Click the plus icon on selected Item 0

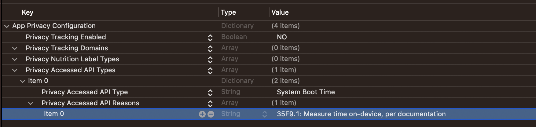pyautogui.click(x=202, y=114)
